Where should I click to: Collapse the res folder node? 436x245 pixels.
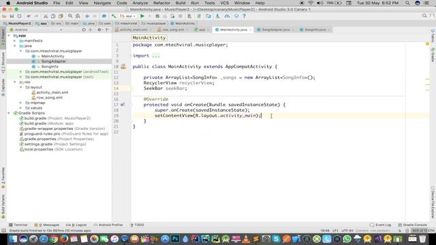click(x=15, y=82)
